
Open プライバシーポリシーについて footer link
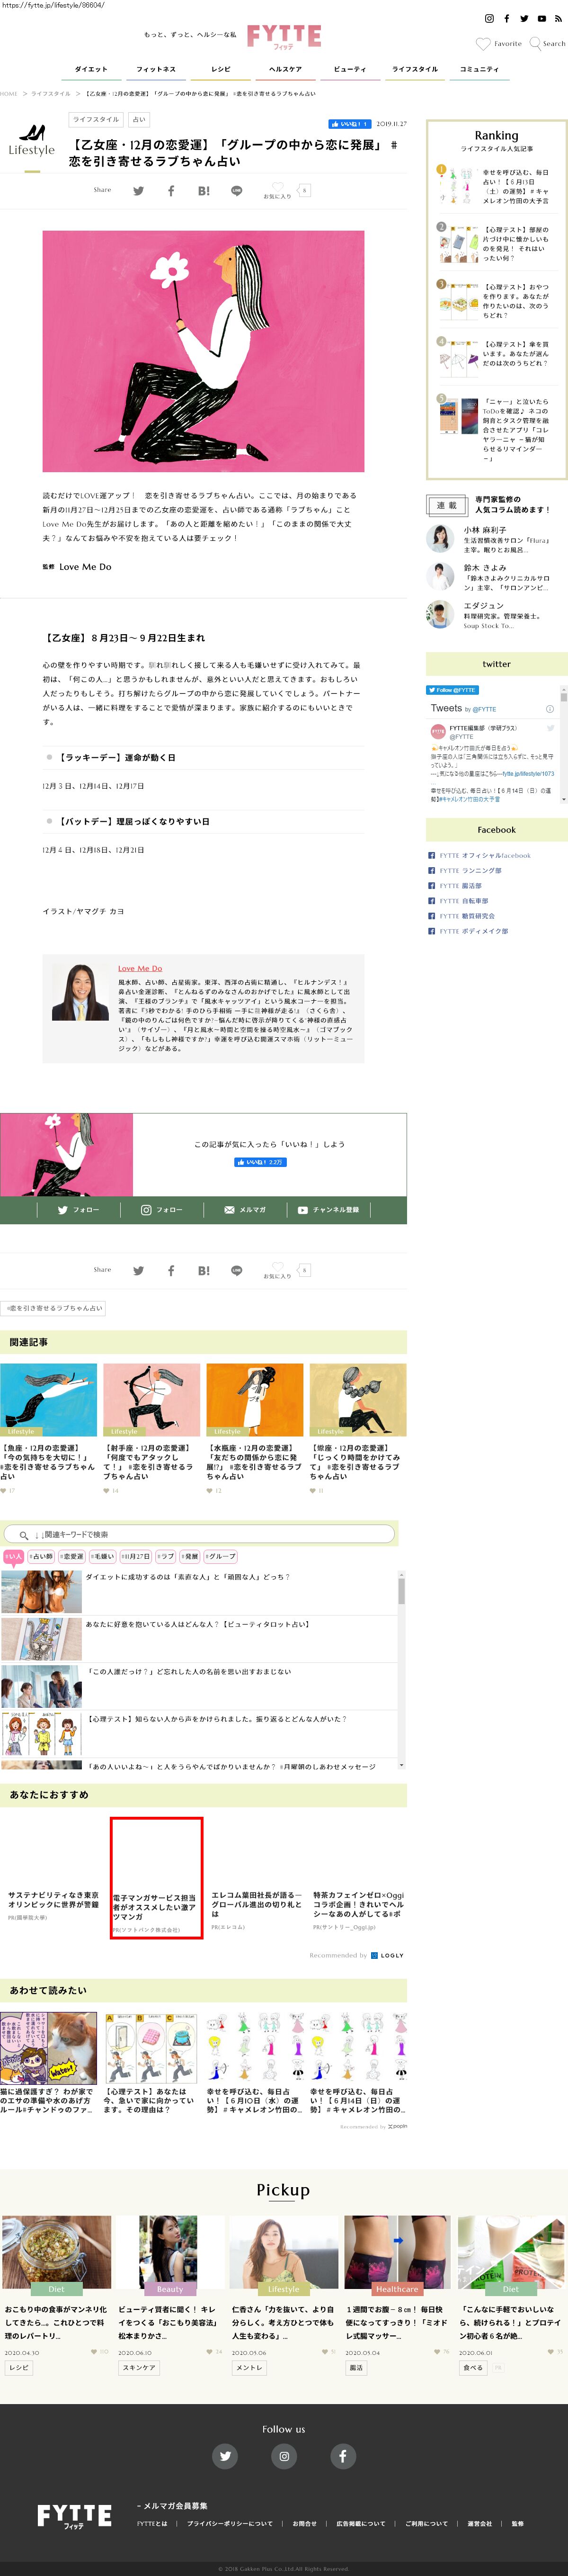pyautogui.click(x=229, y=2523)
